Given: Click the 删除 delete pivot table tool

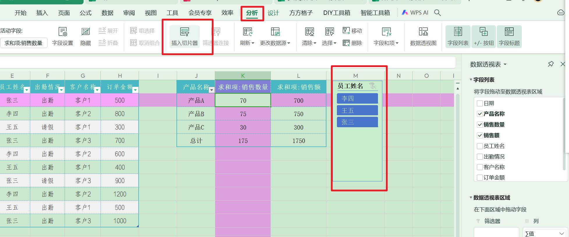Looking at the screenshot, I should [352, 43].
